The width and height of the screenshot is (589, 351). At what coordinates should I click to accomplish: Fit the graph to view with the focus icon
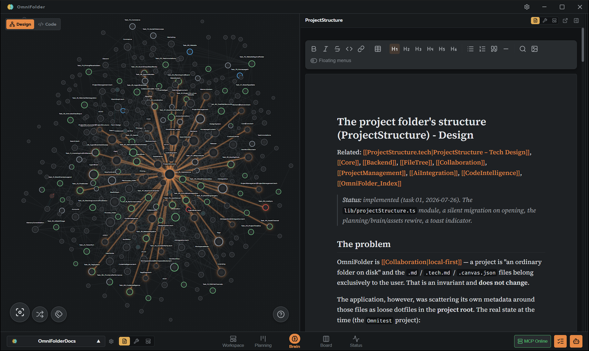tap(20, 312)
